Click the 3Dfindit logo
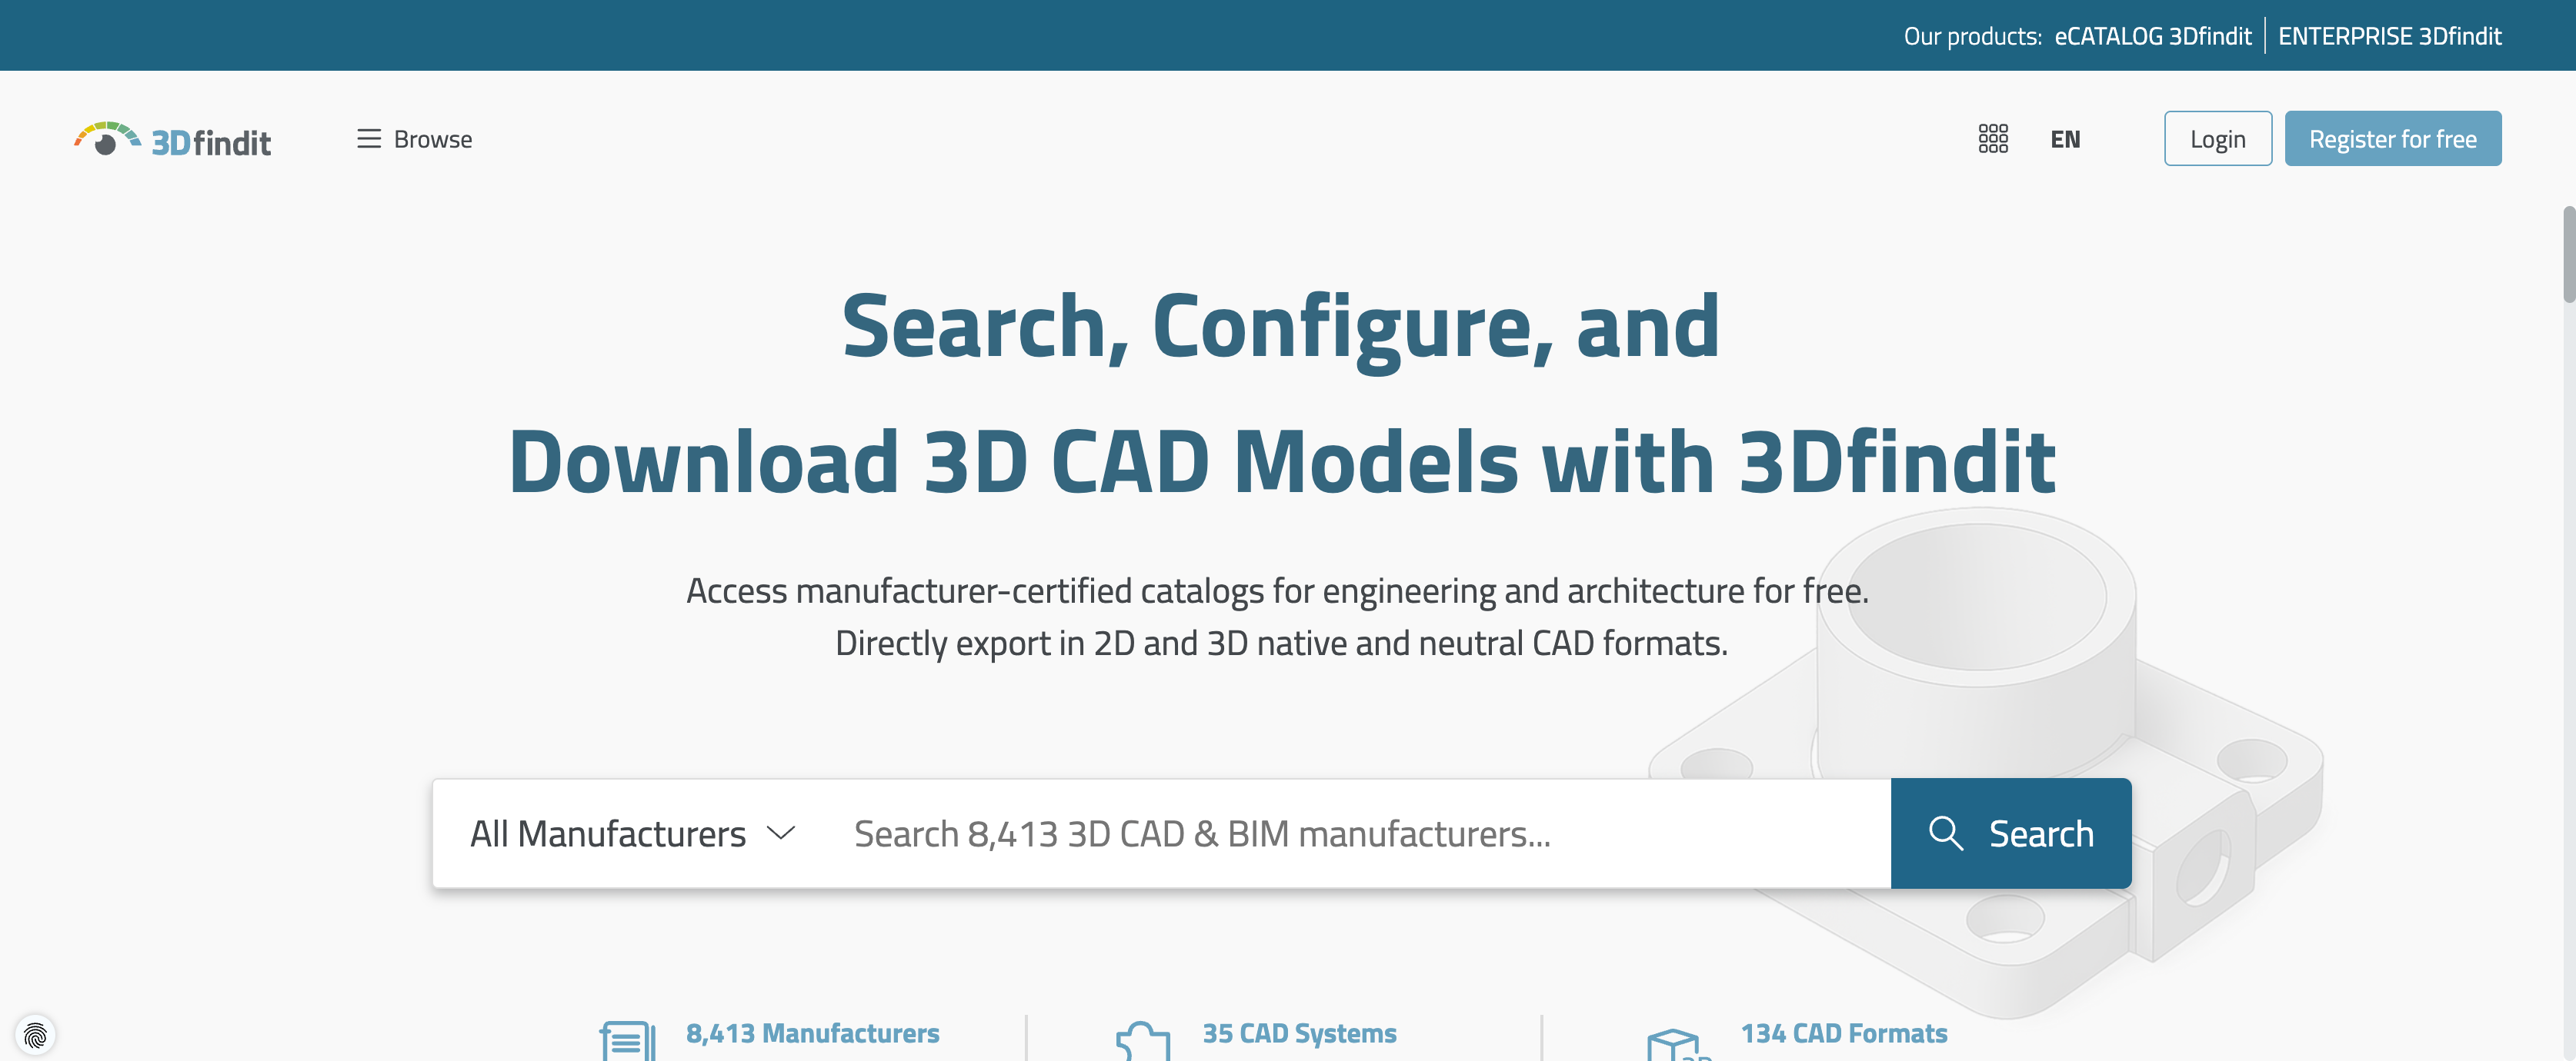2576x1061 pixels. coord(172,140)
